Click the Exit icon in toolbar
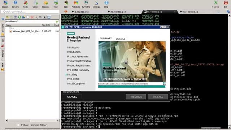The width and height of the screenshot is (231, 130). click(226, 4)
